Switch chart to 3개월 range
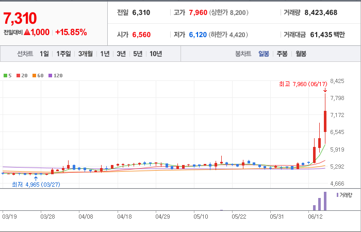Screen dimensions: 361x232 point(86,54)
